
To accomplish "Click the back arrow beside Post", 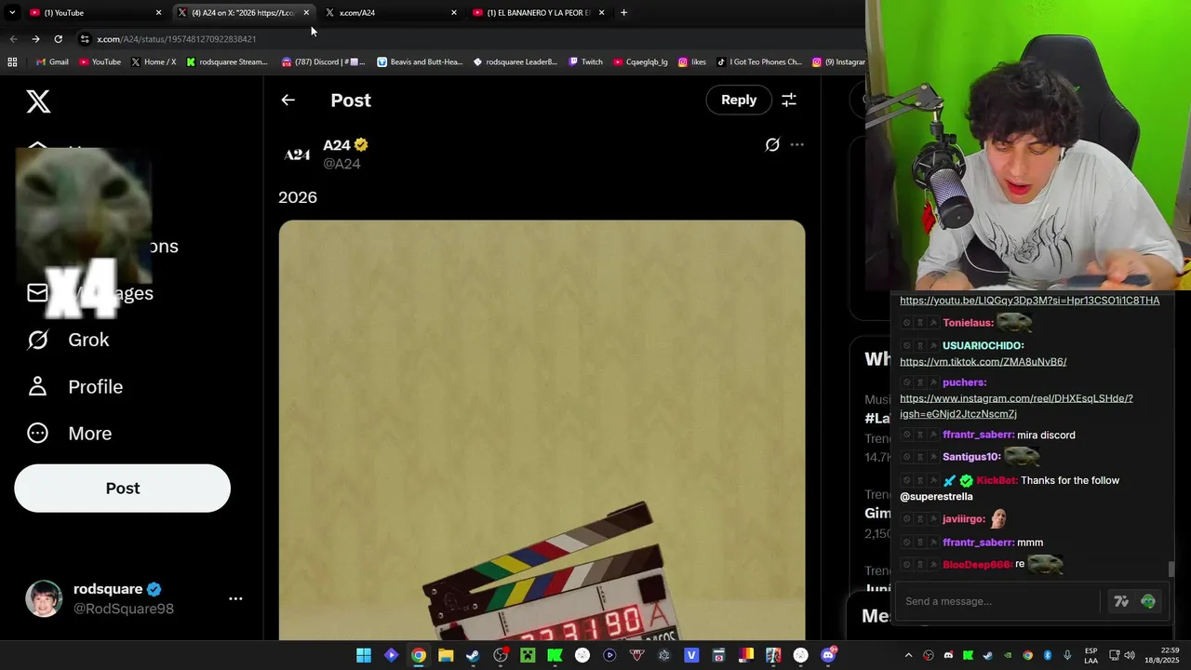I will (x=288, y=100).
